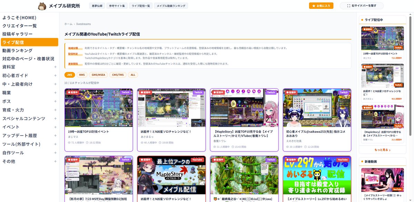Viewport: 414px width, 202px height.
Task: Click the お気に入り button
Action: [321, 6]
